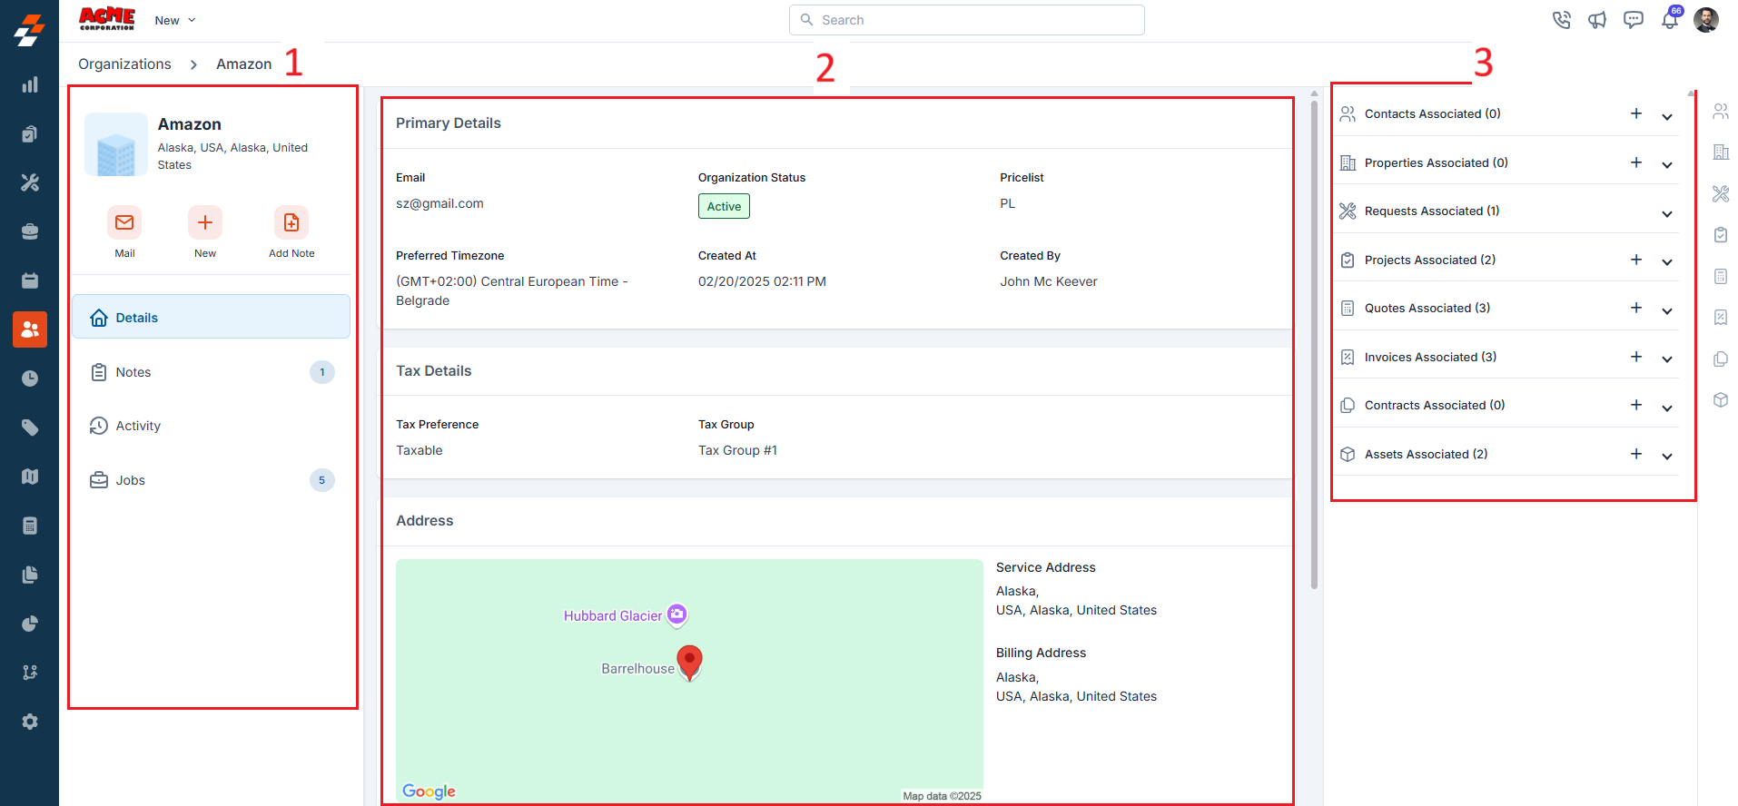Select the Details tab
Viewport: 1738px width, 806px height.
pos(211,317)
